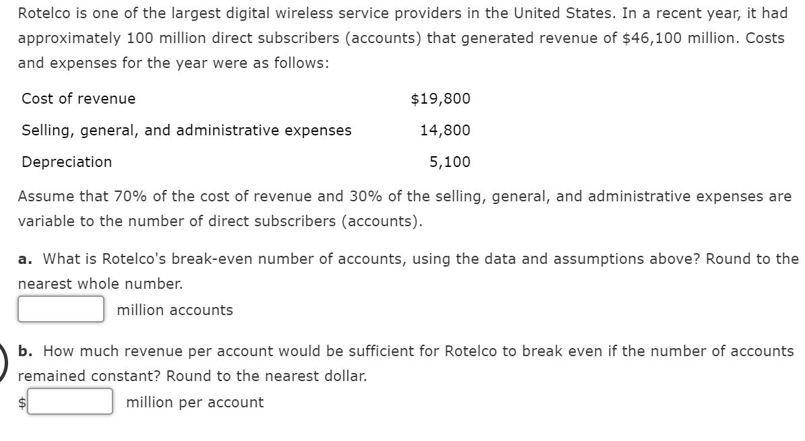Click the 'Depreciation' row label
This screenshot has height=441, width=805.
[x=67, y=162]
